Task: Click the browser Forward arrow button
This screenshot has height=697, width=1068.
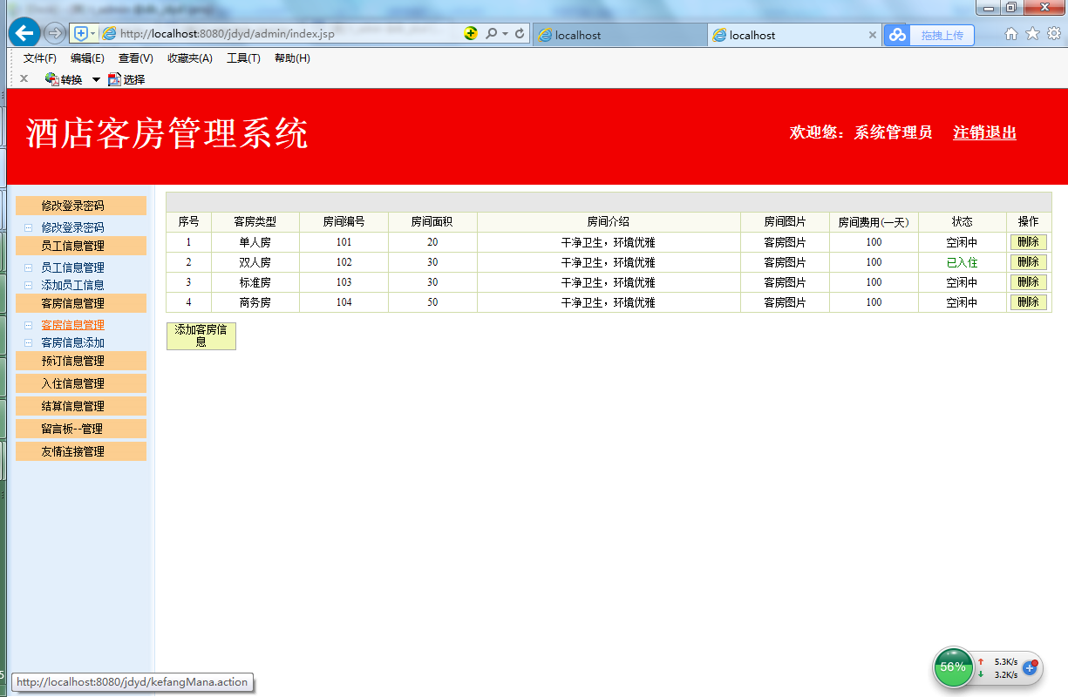Action: tap(54, 34)
